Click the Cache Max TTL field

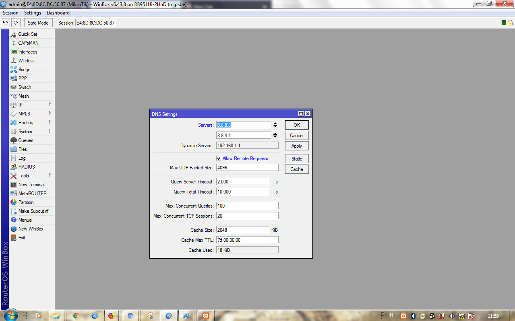coord(247,240)
